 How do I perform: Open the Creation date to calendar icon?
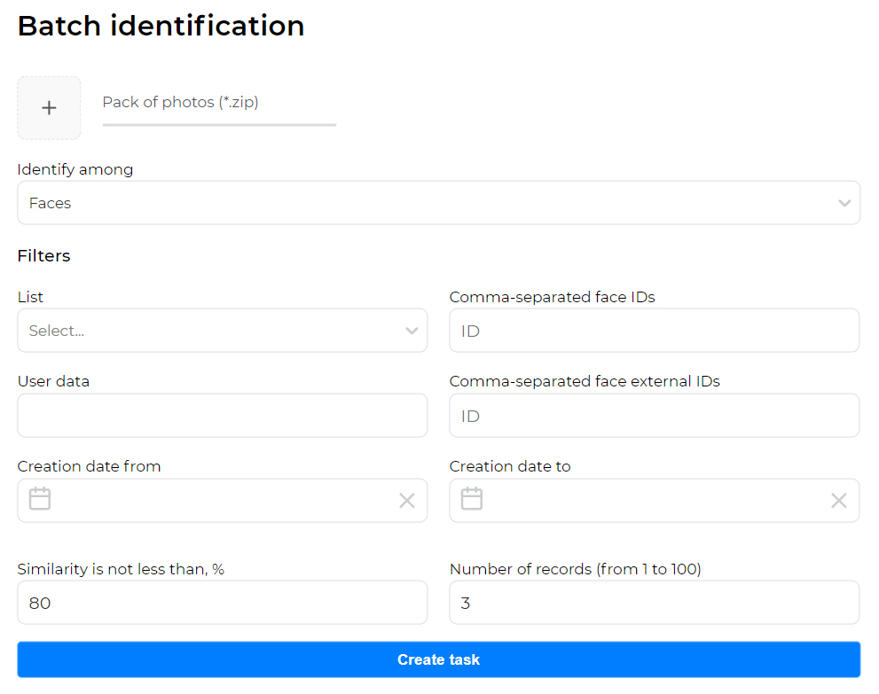tap(472, 500)
